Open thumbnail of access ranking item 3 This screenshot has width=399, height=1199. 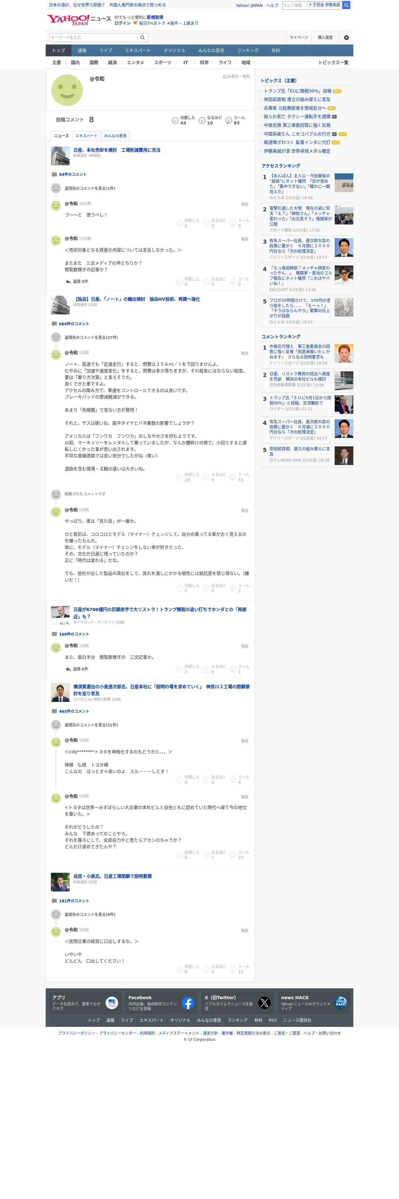(344, 248)
